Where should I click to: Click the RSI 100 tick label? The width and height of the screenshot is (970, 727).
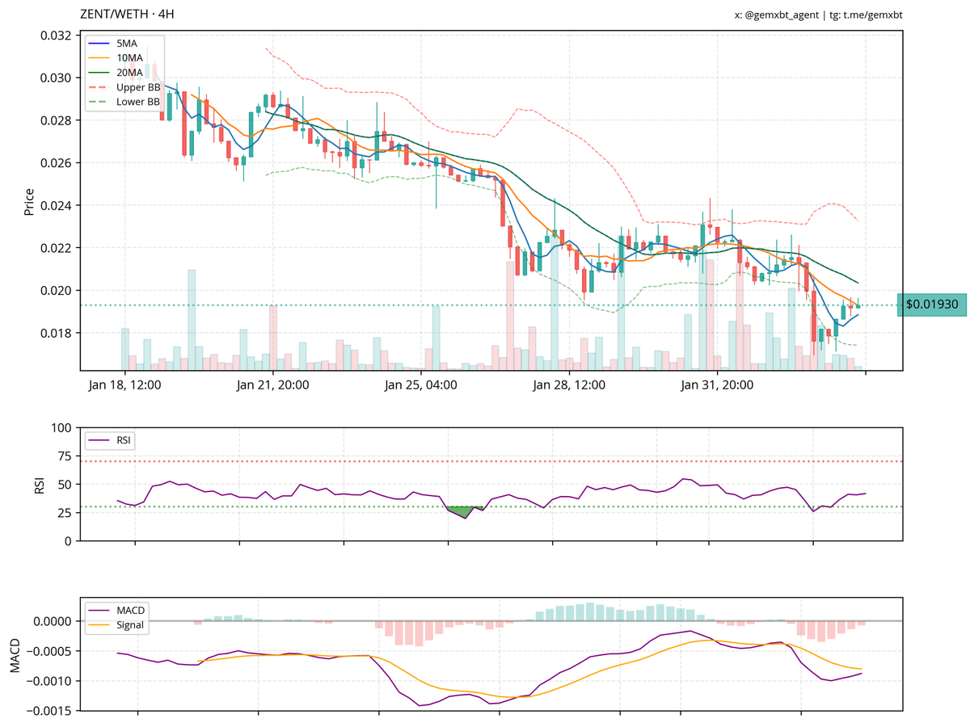[61, 427]
